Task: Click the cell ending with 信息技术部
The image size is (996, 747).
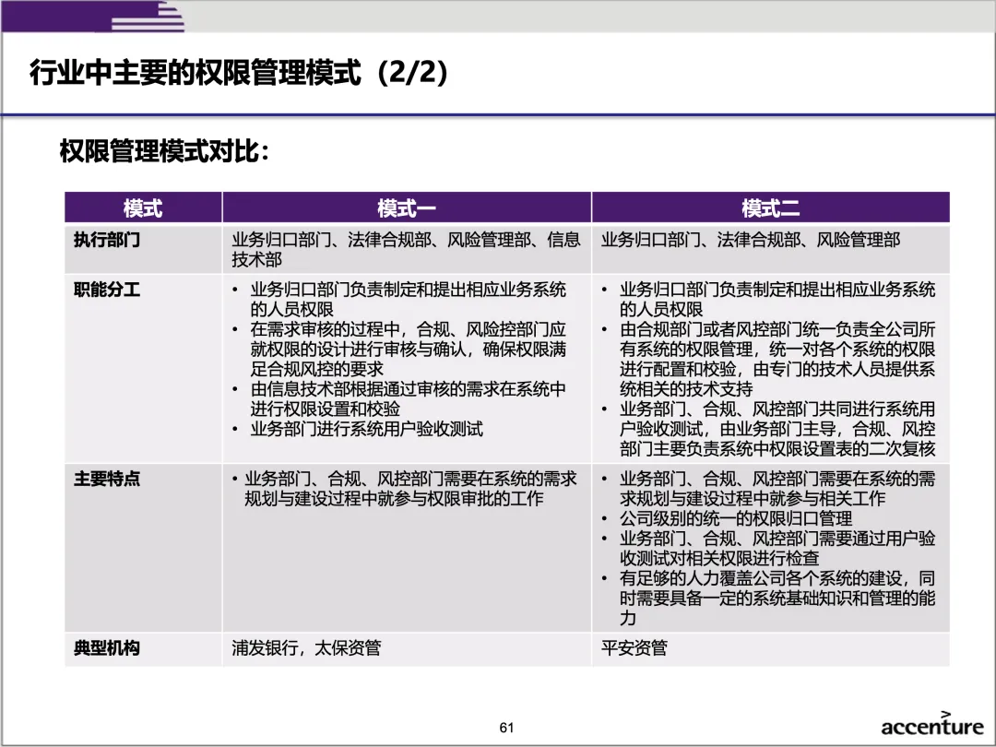Action: 406,250
